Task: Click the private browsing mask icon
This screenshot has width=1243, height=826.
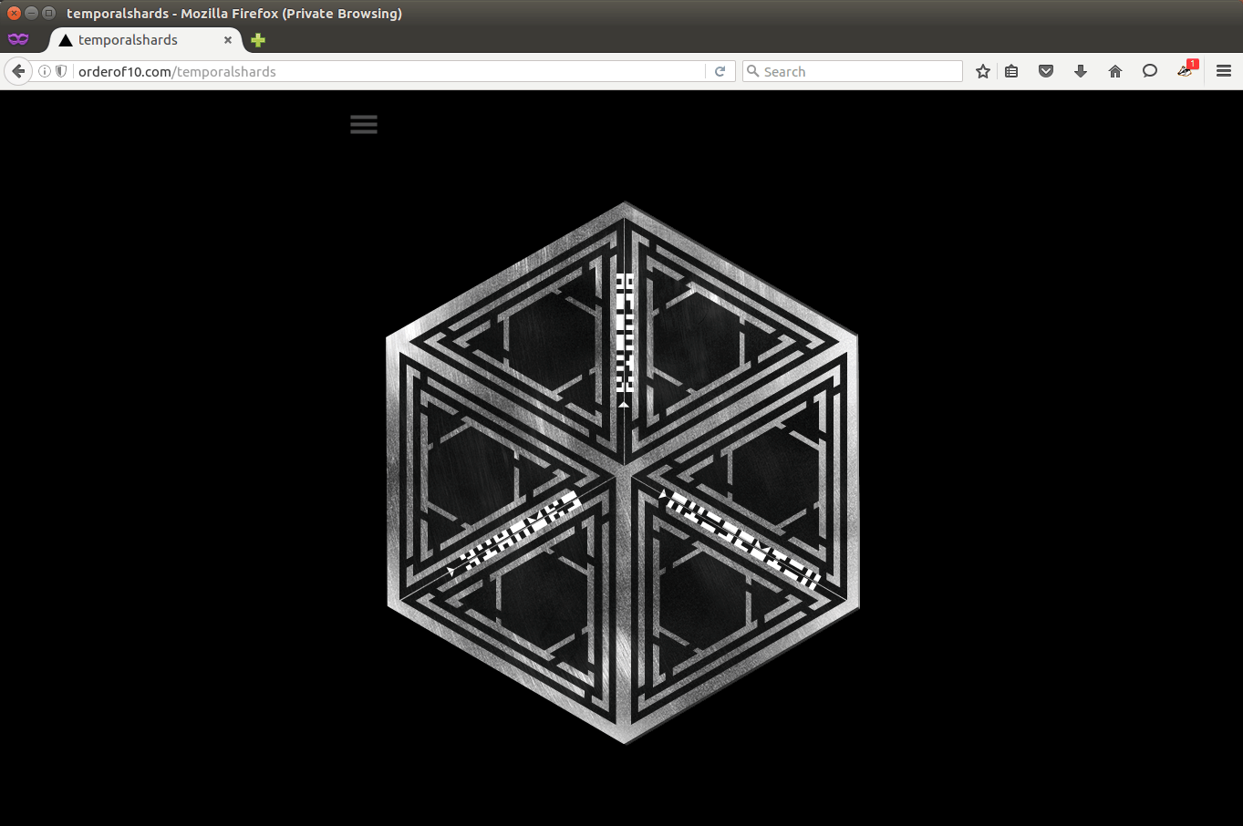Action: pyautogui.click(x=18, y=39)
